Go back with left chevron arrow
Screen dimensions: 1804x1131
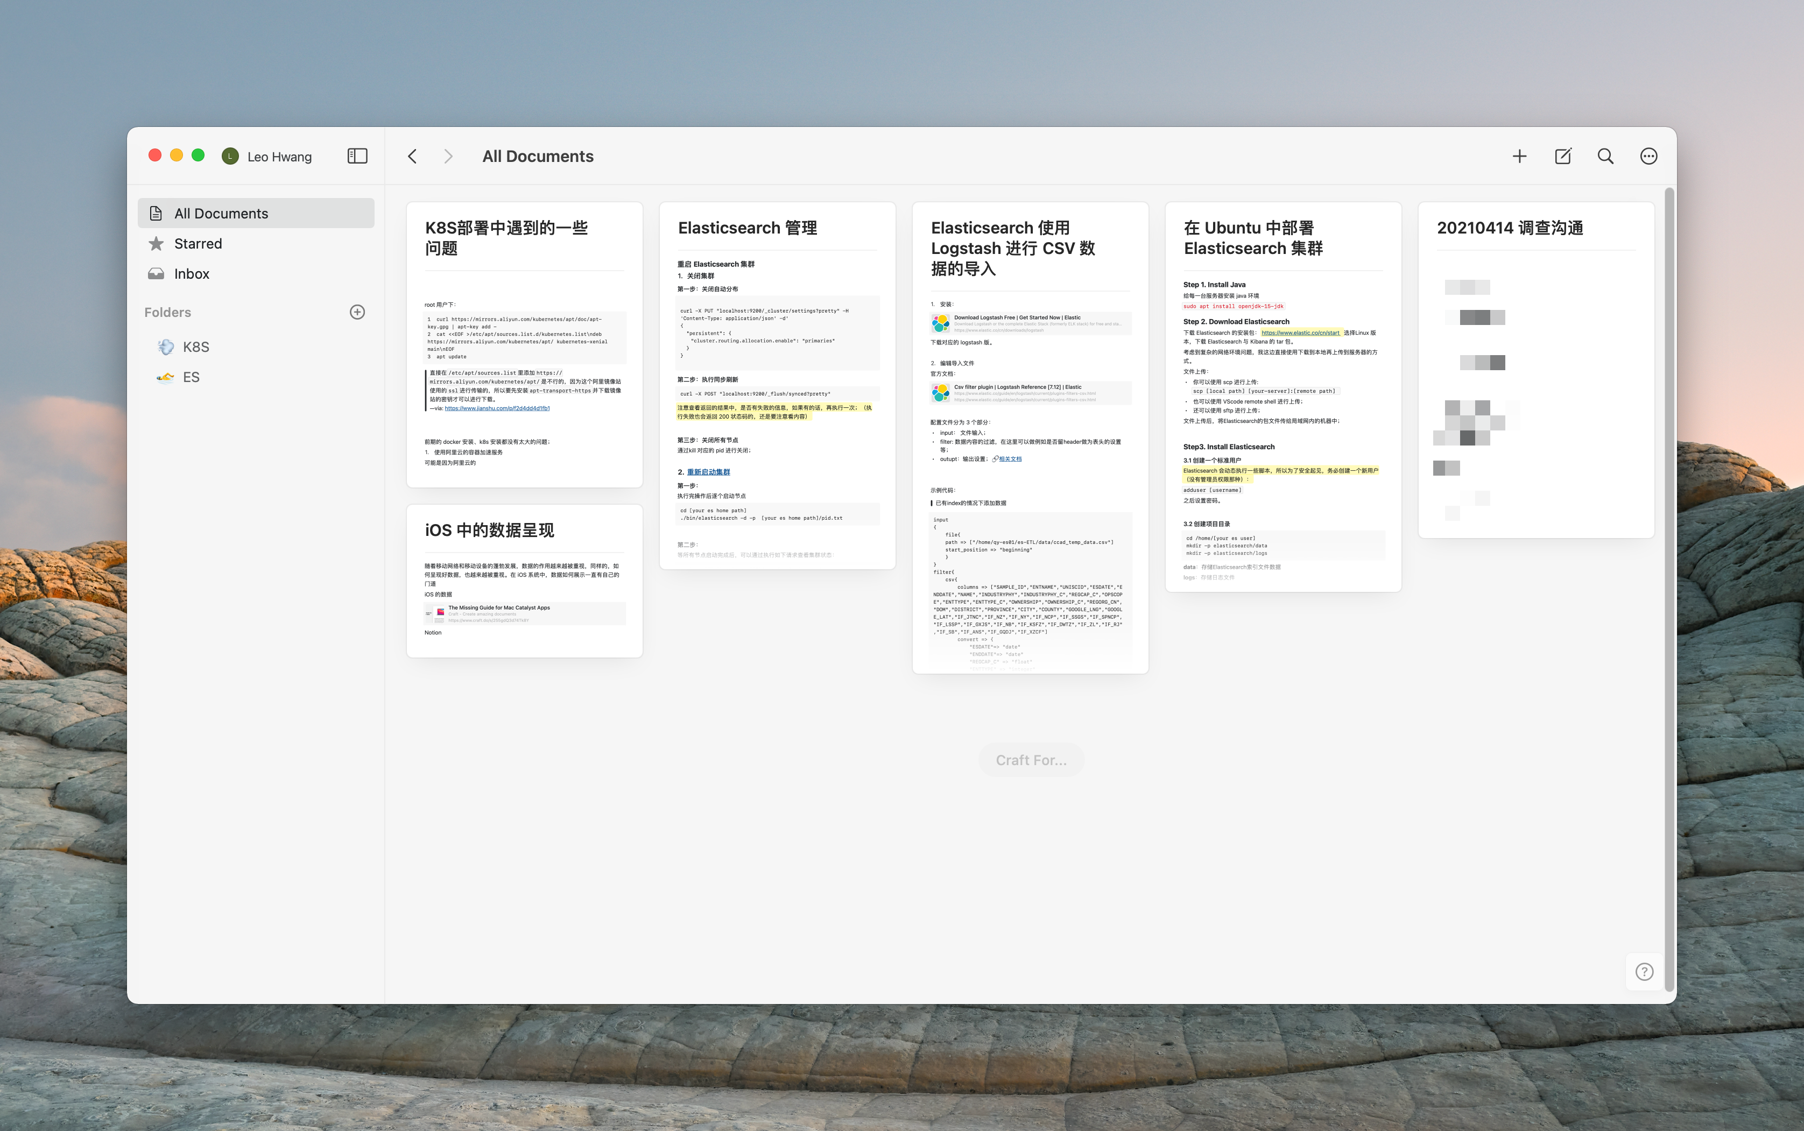(412, 155)
